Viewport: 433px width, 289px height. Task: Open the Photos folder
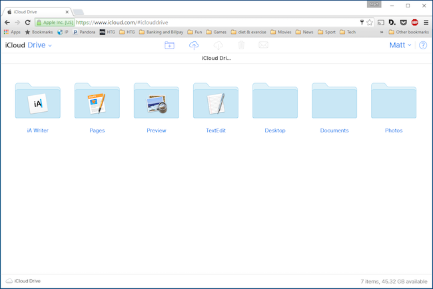pyautogui.click(x=394, y=101)
